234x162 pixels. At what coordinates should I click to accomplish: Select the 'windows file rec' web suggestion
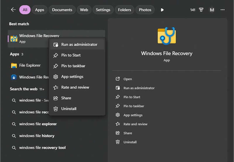point(28,112)
